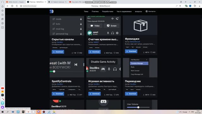202x114 pixels.
Task: Launch Alice assistant purple icon
Action: coord(3,107)
